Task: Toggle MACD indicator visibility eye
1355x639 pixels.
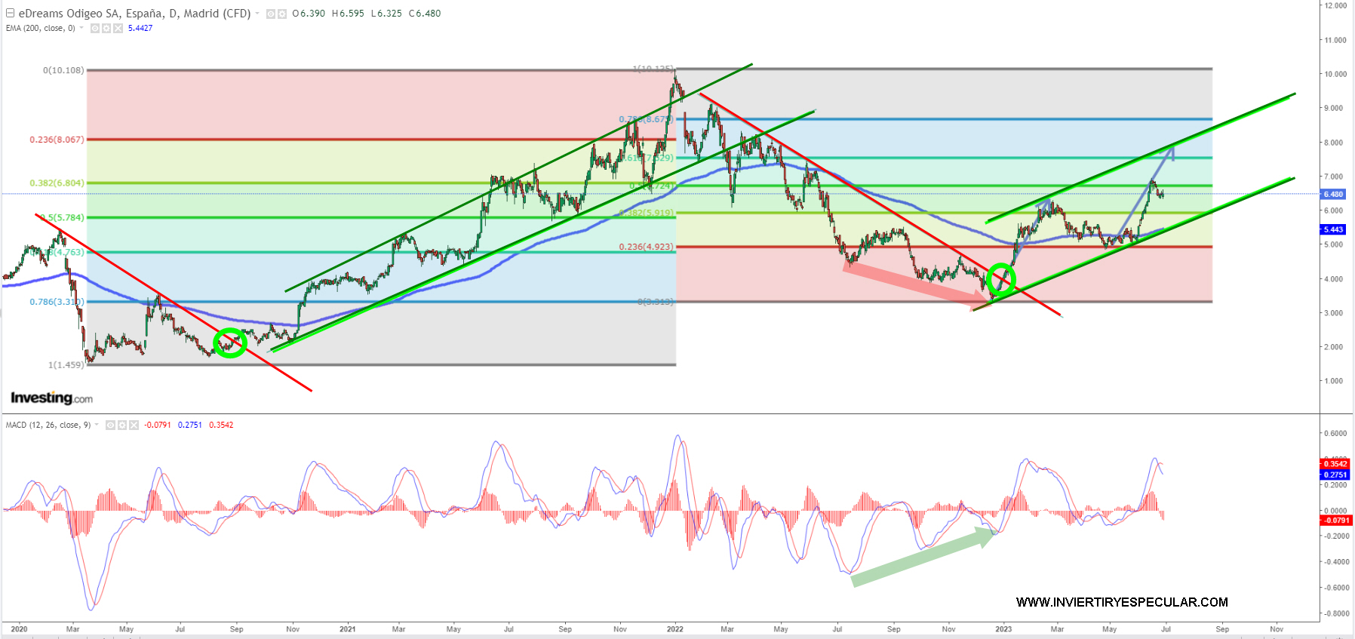Action: point(111,425)
